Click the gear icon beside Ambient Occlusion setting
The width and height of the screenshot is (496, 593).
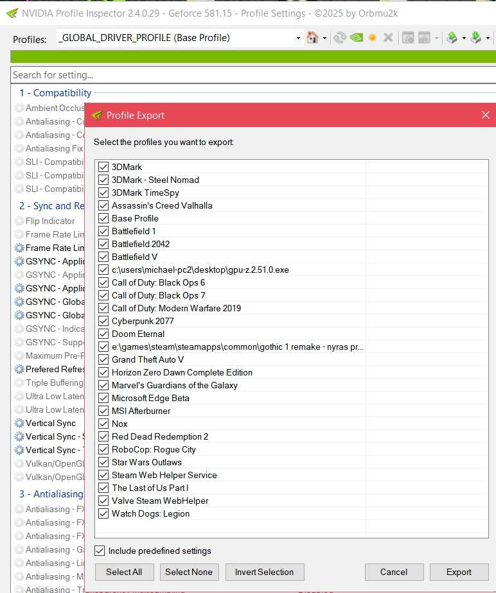pos(19,108)
